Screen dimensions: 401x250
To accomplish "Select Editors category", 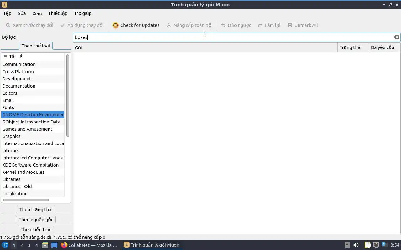I will pos(33,93).
